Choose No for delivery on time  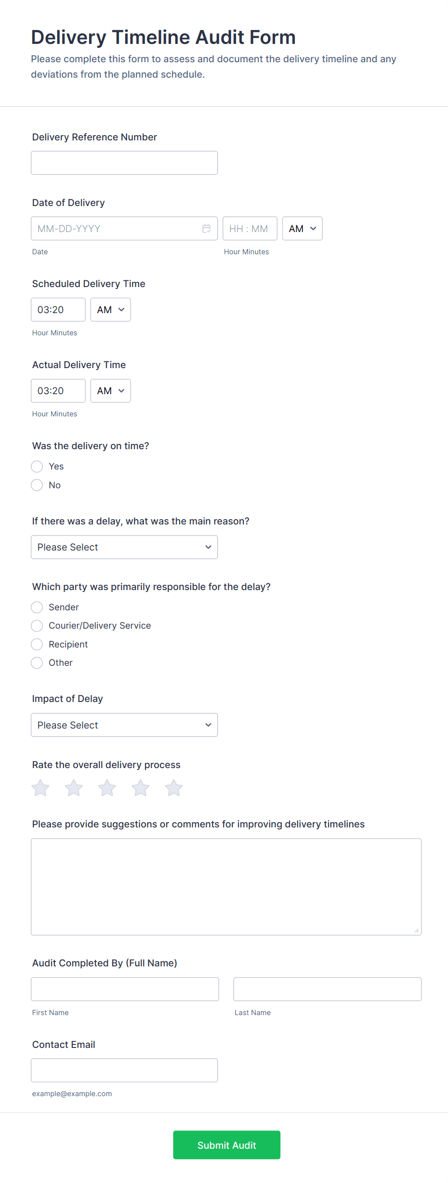[37, 485]
